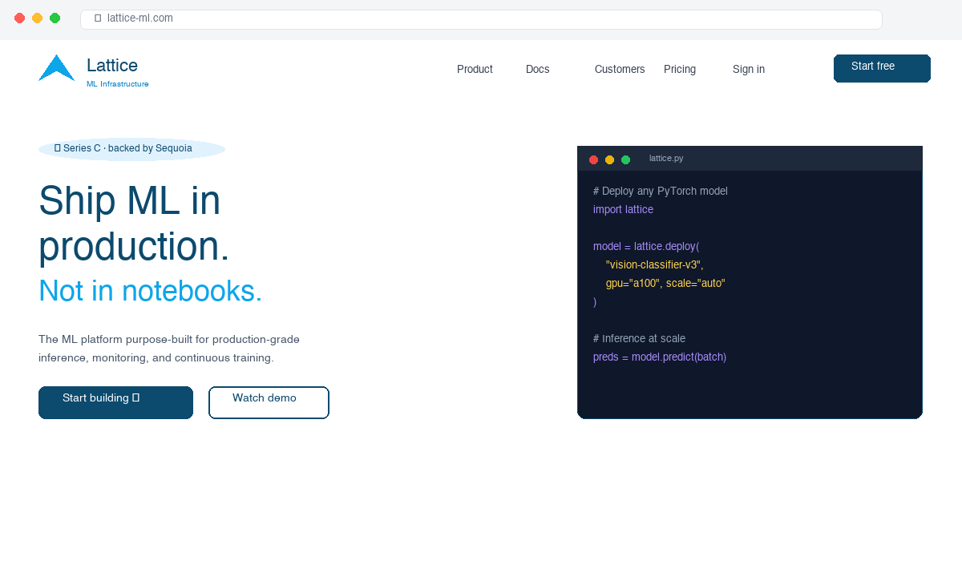Click the red dot in the lattice.py code window

click(x=593, y=159)
